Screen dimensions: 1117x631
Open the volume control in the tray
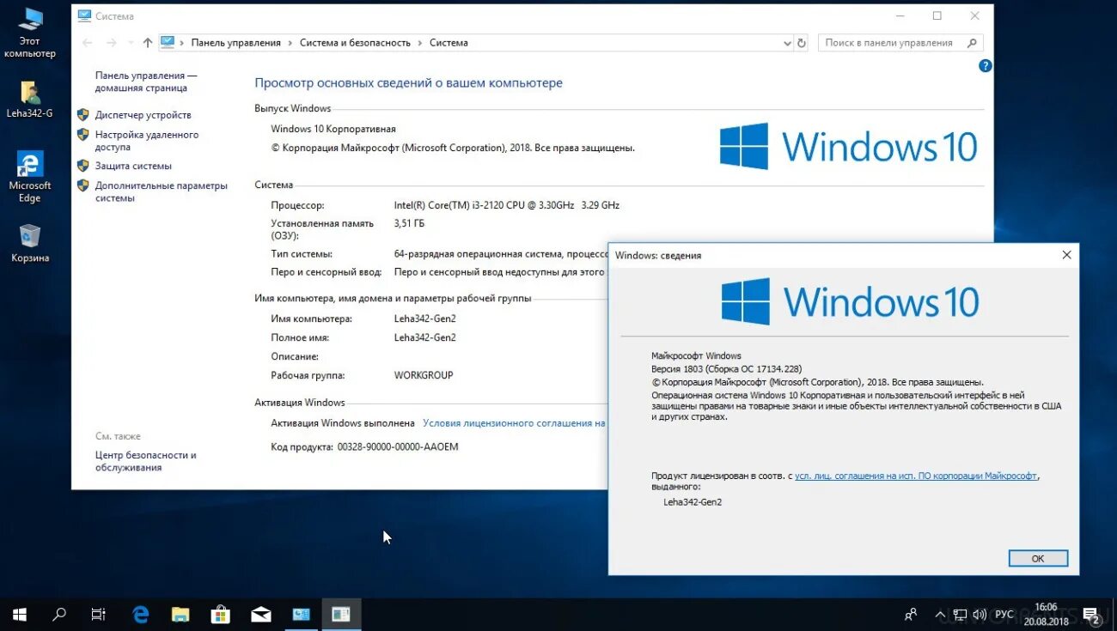click(x=980, y=615)
